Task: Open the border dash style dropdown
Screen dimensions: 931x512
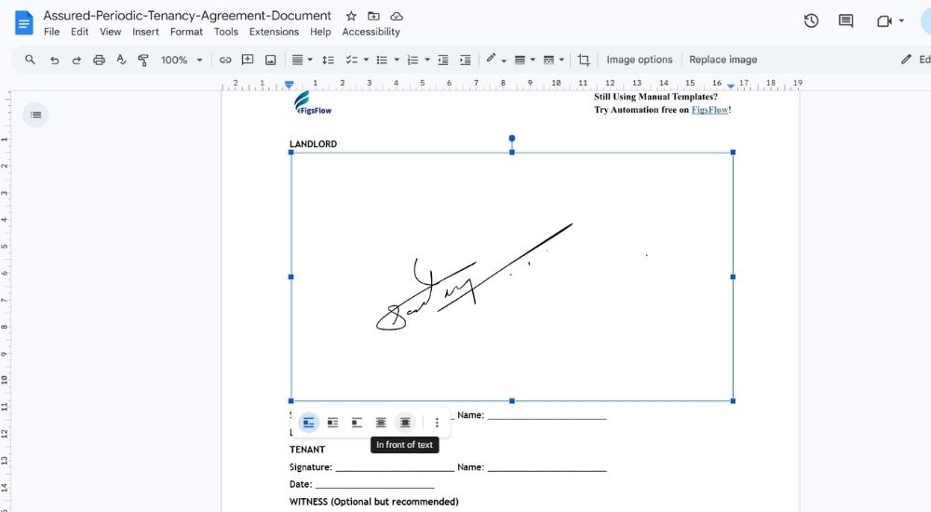Action: pos(553,60)
